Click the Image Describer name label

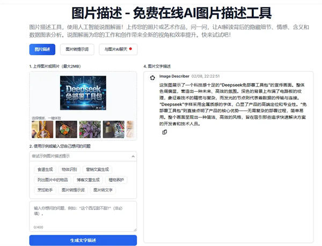click(x=174, y=76)
